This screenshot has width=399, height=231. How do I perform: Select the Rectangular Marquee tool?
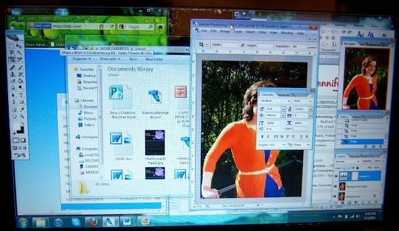12,46
